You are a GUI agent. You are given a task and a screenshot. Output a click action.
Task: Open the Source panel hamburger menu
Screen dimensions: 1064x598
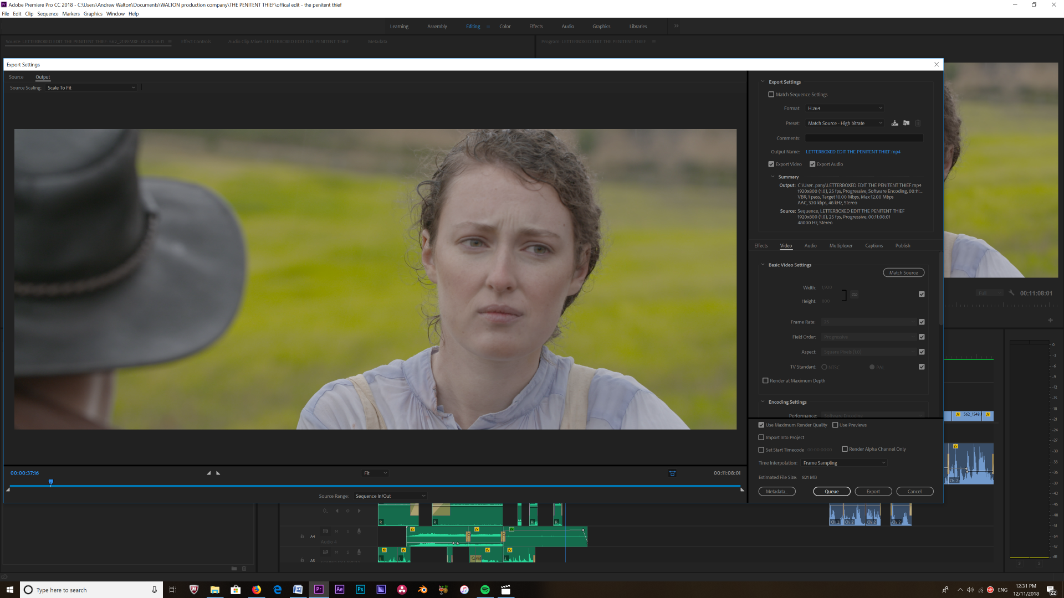[170, 42]
